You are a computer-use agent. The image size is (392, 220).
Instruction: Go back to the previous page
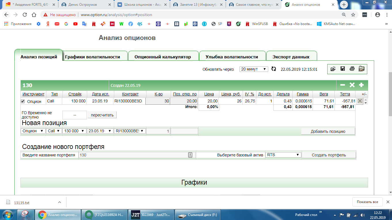tap(6, 15)
